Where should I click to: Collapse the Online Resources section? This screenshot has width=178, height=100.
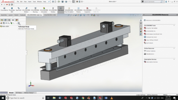pyautogui.click(x=174, y=48)
